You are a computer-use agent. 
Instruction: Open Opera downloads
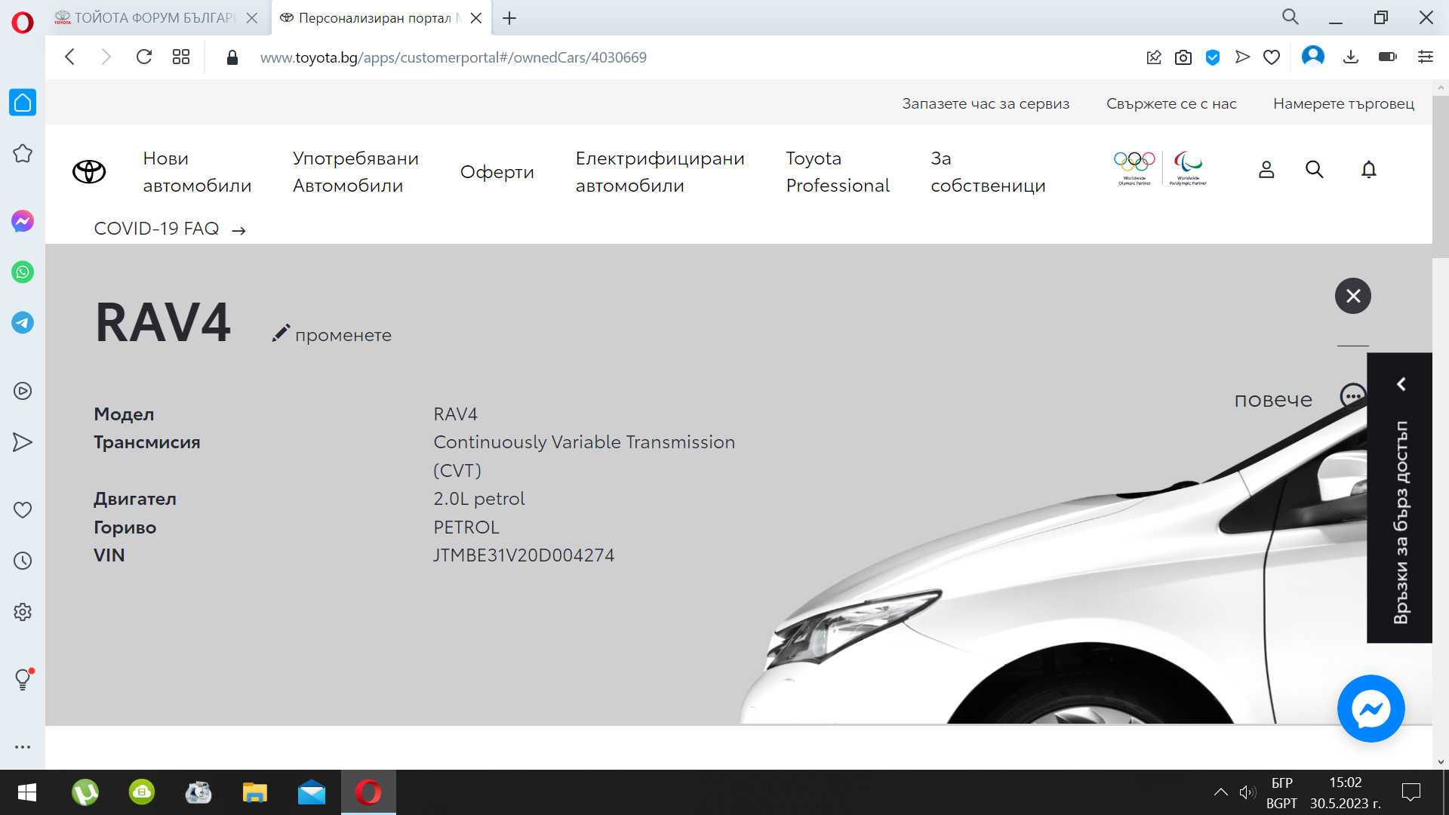tap(1352, 57)
